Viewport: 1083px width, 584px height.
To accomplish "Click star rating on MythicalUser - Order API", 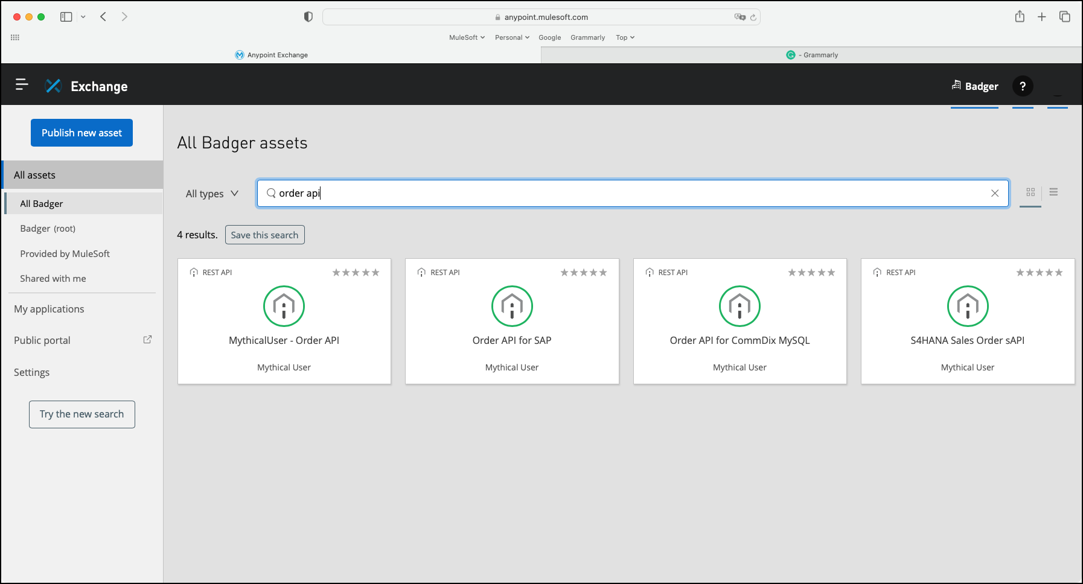I will pyautogui.click(x=356, y=273).
